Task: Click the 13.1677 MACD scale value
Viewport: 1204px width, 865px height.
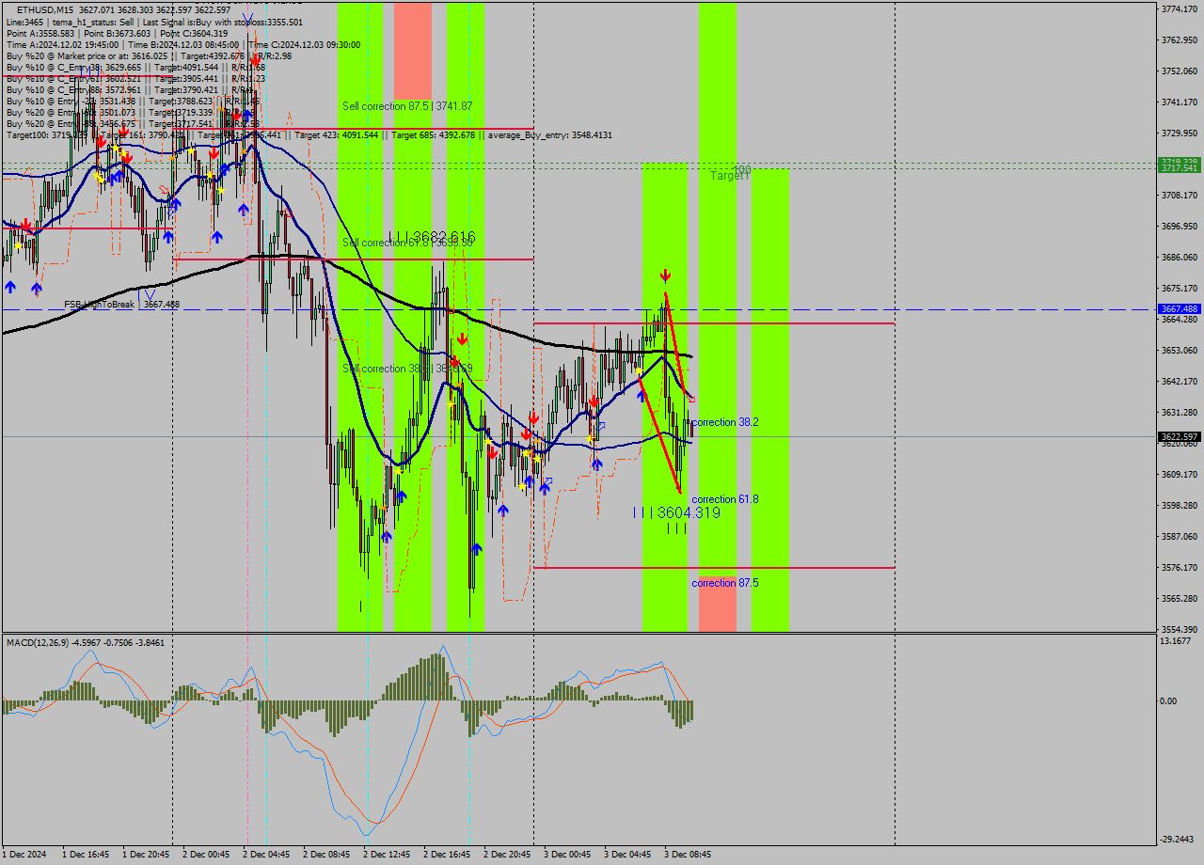Action: [x=1176, y=641]
